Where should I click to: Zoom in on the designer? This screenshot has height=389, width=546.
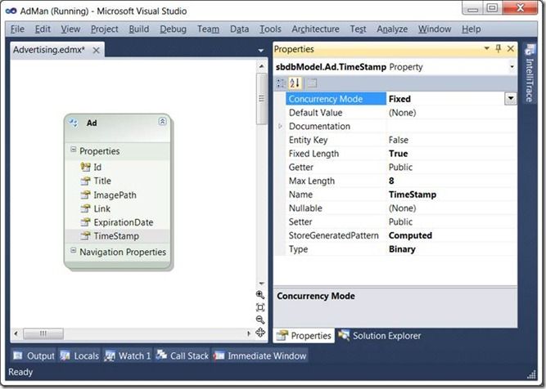pyautogui.click(x=260, y=295)
